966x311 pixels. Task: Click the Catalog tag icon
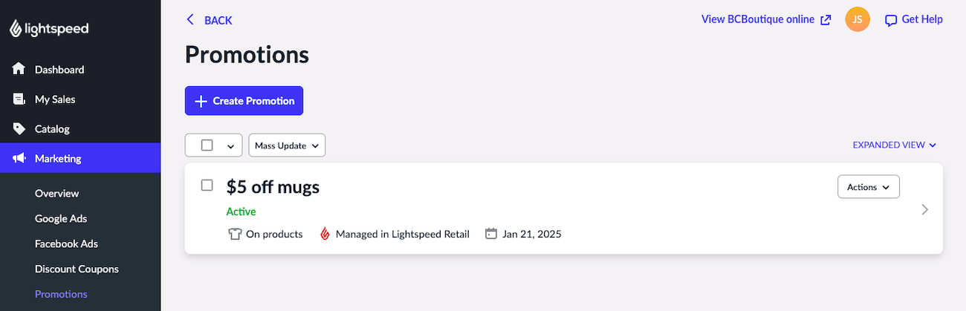pos(19,129)
